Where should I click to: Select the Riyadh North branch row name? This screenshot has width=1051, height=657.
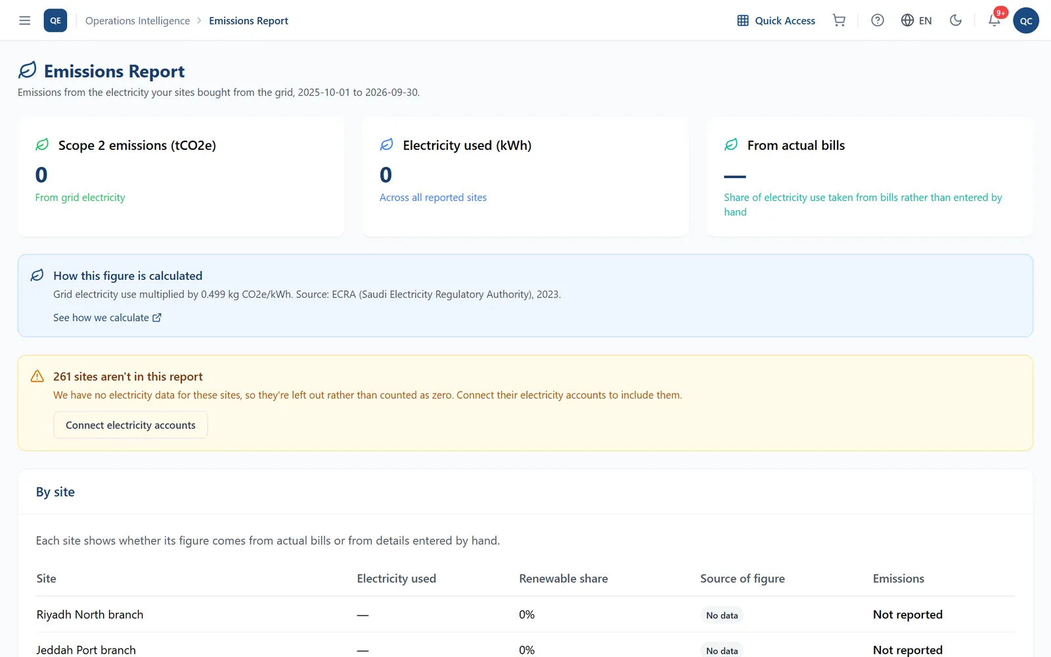point(90,615)
